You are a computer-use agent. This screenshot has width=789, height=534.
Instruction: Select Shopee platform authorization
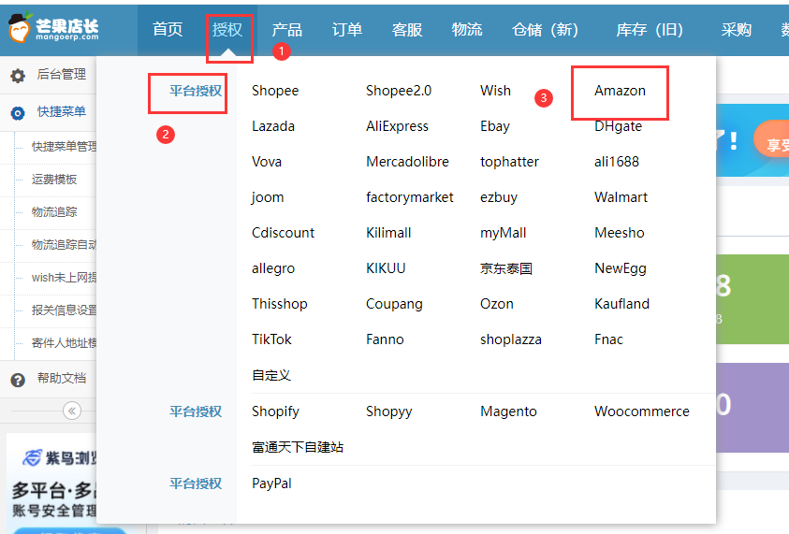tap(275, 91)
